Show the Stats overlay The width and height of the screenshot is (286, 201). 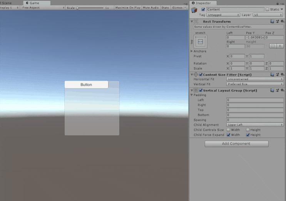coord(165,8)
